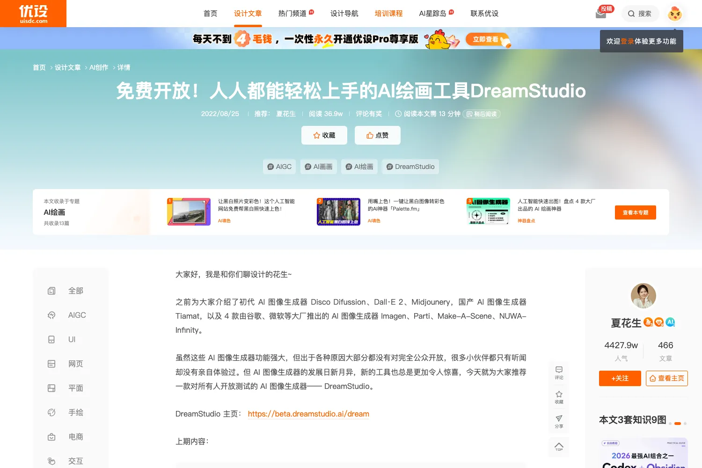Click the 投稿 badge

click(x=606, y=9)
